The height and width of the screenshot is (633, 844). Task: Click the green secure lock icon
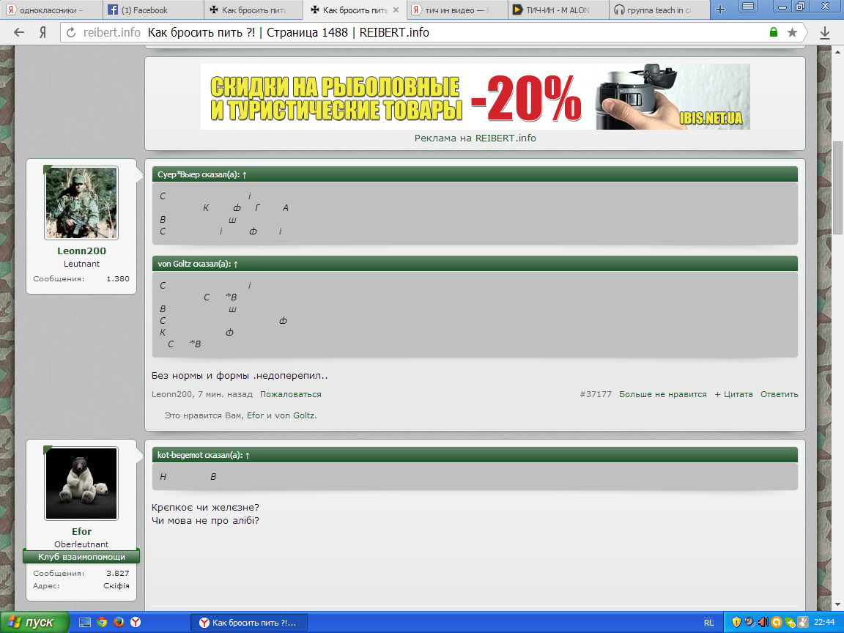774,32
